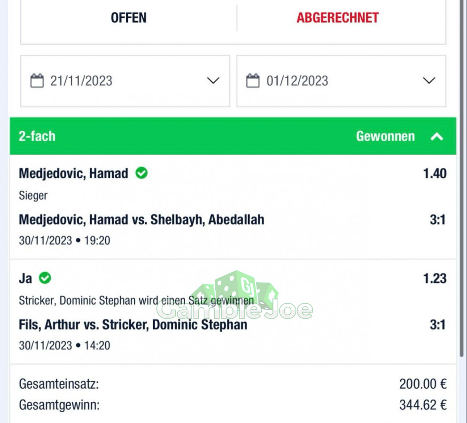This screenshot has width=467, height=423.
Task: Collapse the 2-fach Gewonnen bet slip
Action: (x=436, y=136)
